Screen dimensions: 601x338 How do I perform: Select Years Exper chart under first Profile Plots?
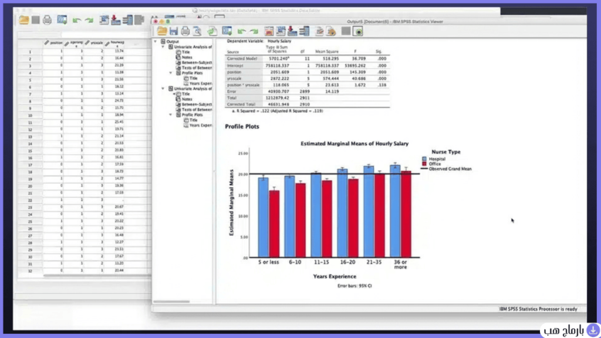click(x=201, y=83)
